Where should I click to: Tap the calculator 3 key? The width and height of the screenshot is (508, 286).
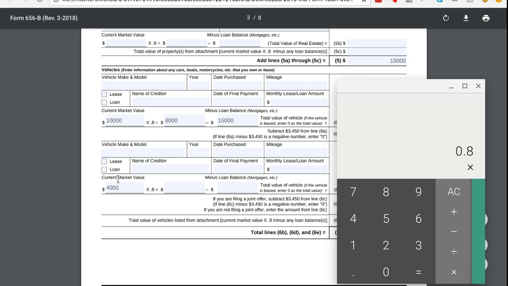pyautogui.click(x=418, y=245)
